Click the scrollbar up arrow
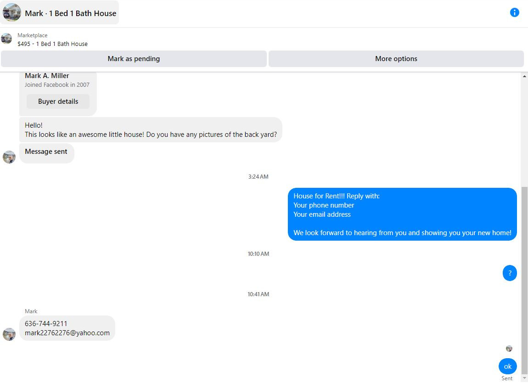 (x=524, y=76)
